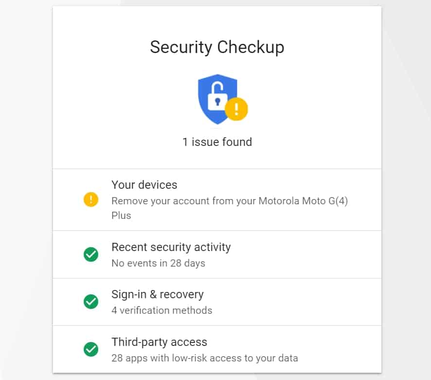Open the Recent security activity heading
431x380 pixels.
coord(171,247)
